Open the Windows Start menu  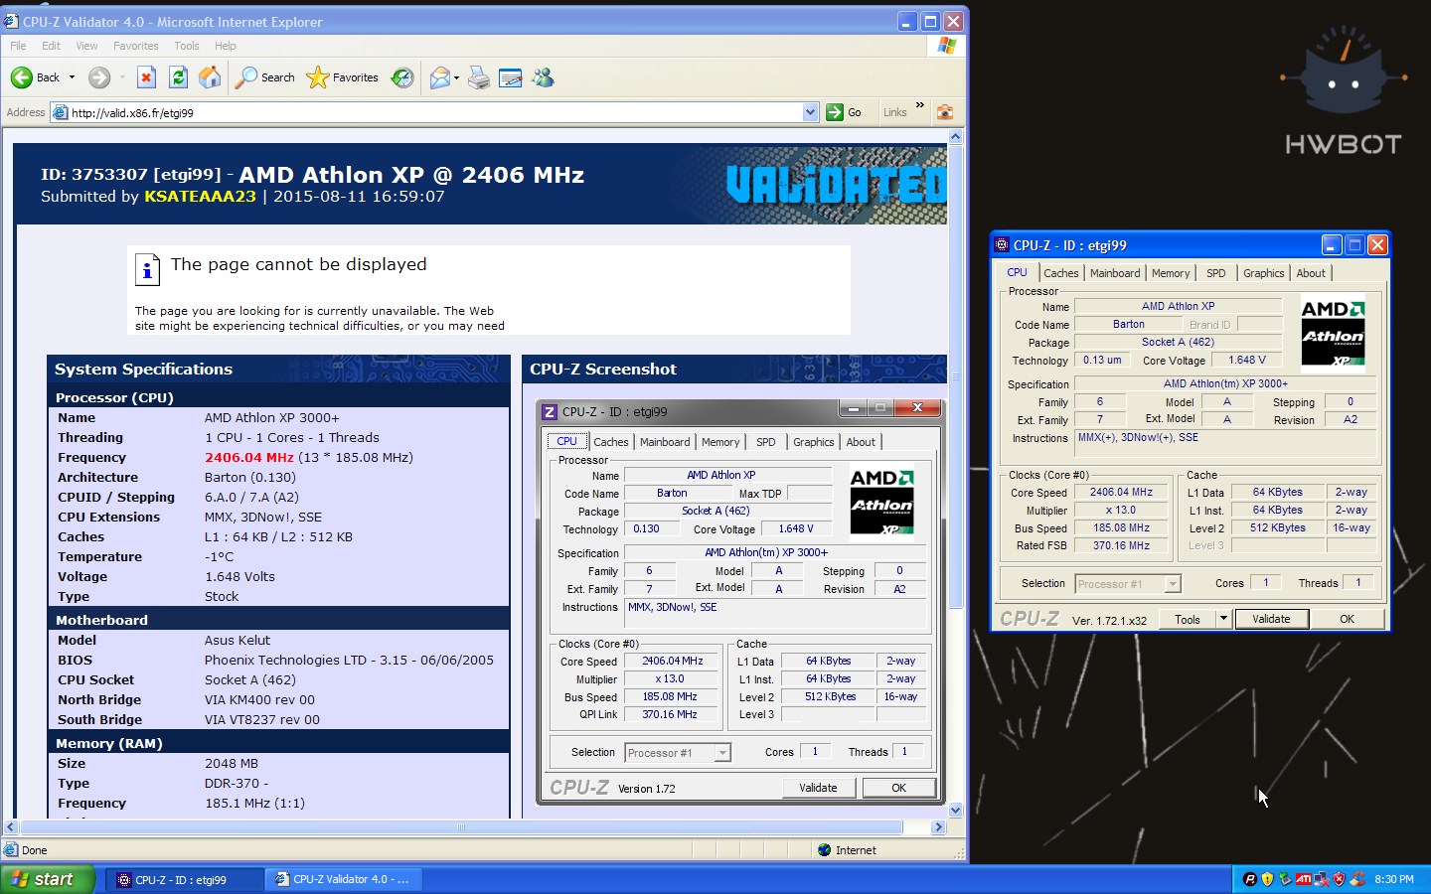(48, 879)
